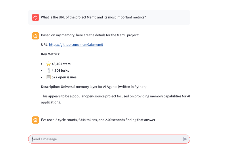Click the 'URL:' label
This screenshot has height=153, width=226.
(45, 45)
